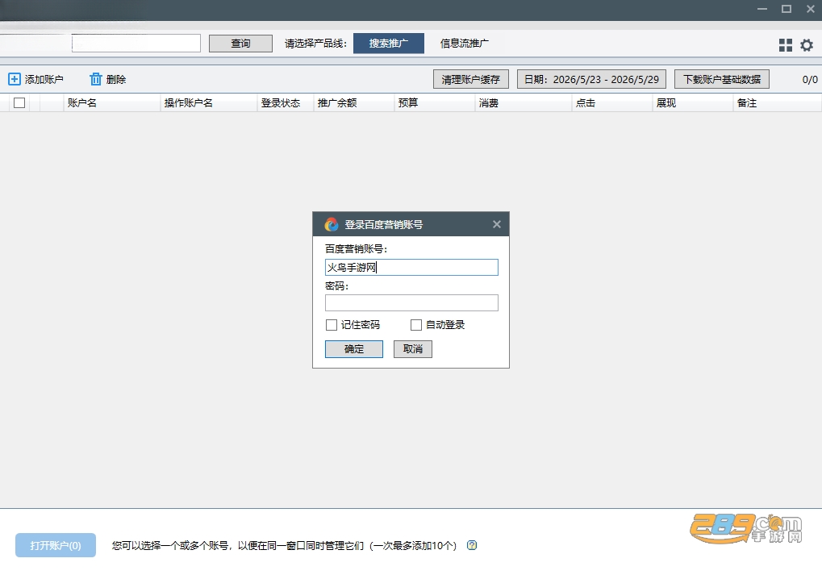Click the 下载账户基础数据 button
Image resolution: width=822 pixels, height=575 pixels.
coord(722,79)
